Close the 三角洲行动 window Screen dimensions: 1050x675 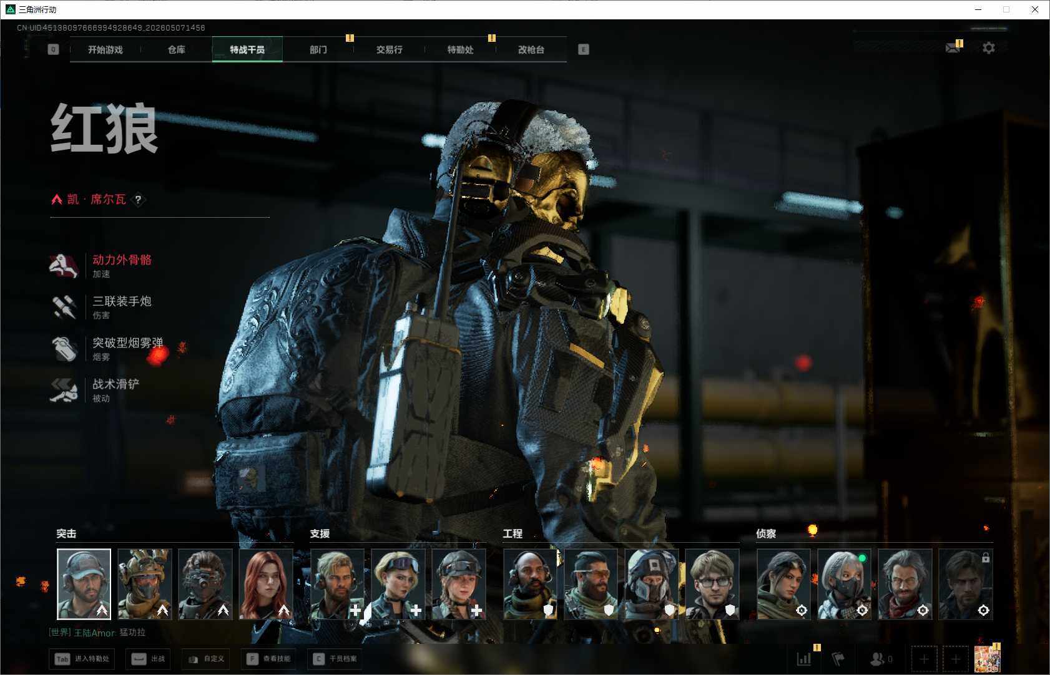(1035, 9)
